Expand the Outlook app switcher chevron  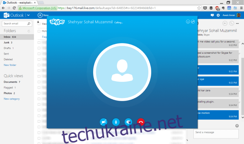pos(28,15)
